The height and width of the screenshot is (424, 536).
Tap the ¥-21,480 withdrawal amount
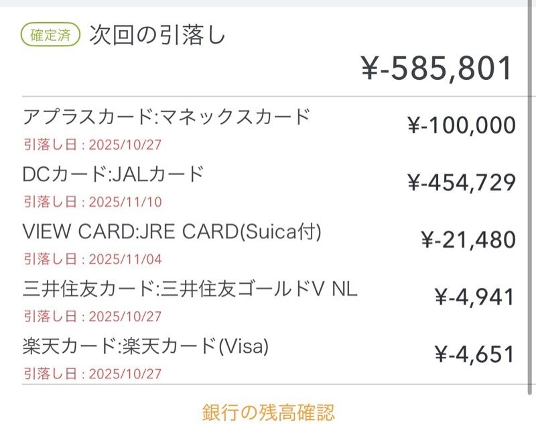click(x=468, y=240)
